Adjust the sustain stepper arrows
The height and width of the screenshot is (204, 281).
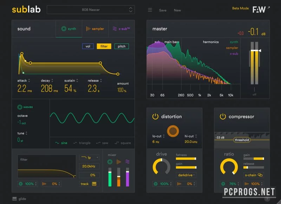[77, 81]
